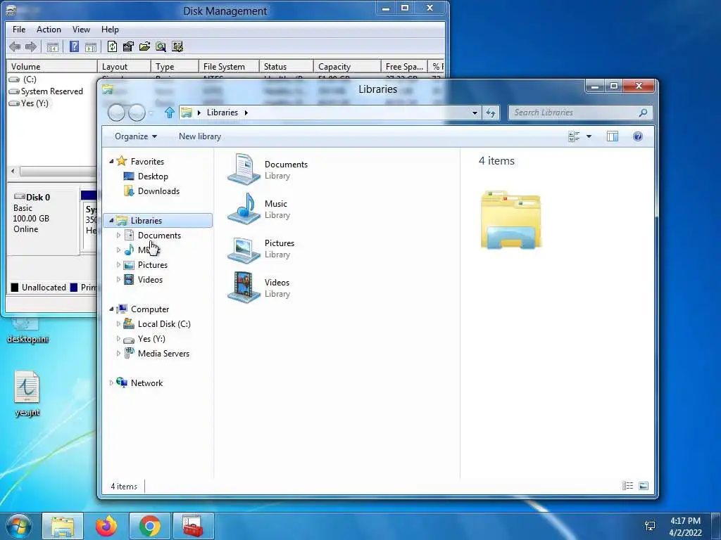Collapse the Favorites tree node
This screenshot has width=721, height=540.
point(111,161)
